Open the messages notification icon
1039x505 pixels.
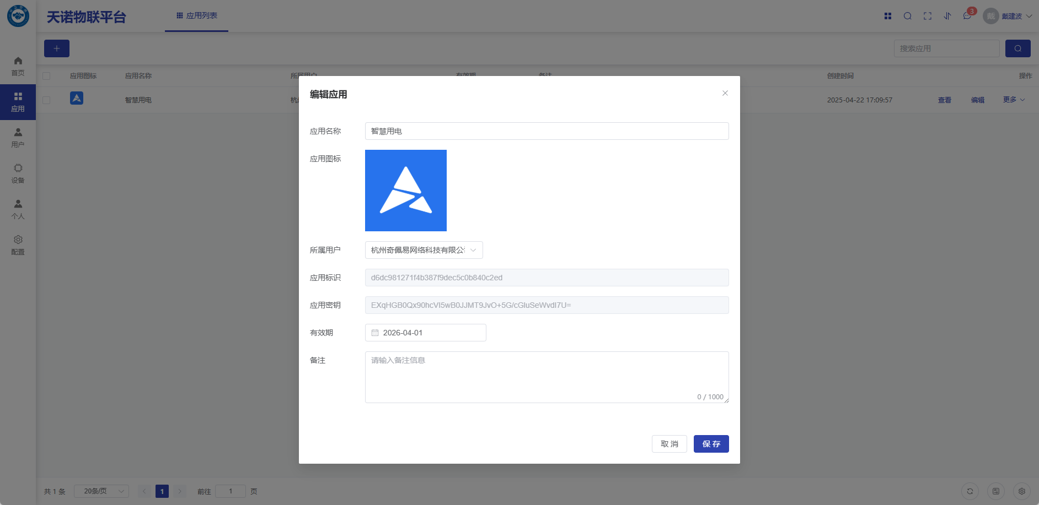[967, 16]
